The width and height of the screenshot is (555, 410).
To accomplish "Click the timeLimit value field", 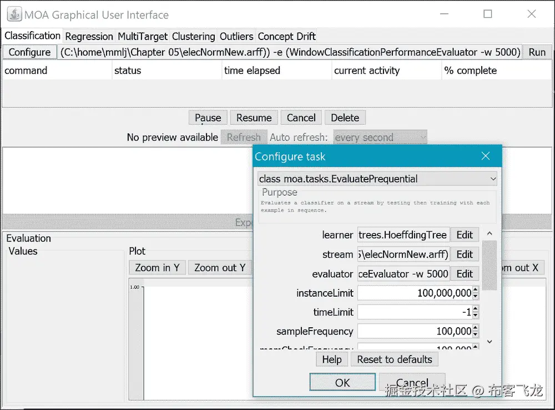I will [415, 312].
